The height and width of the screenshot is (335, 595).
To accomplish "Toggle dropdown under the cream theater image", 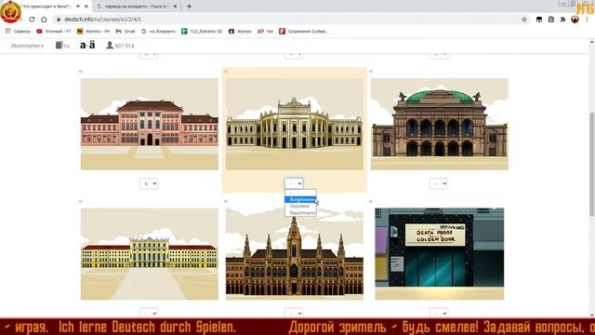I will click(294, 183).
